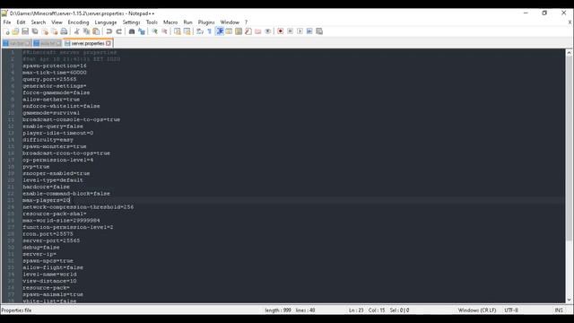The image size is (574, 323).
Task: Open the Document Map panel icon
Action: [x=239, y=31]
